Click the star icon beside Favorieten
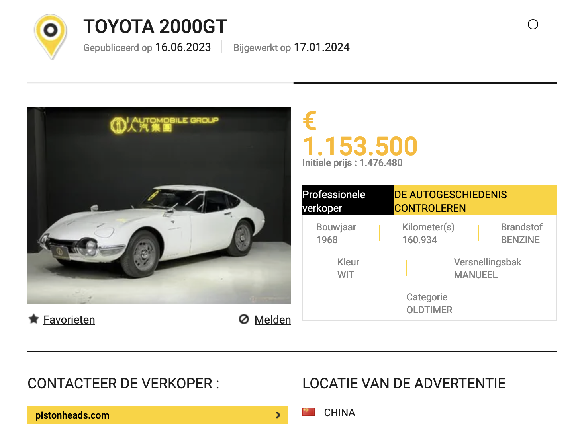Viewport: 576px width, 429px height. click(x=34, y=319)
